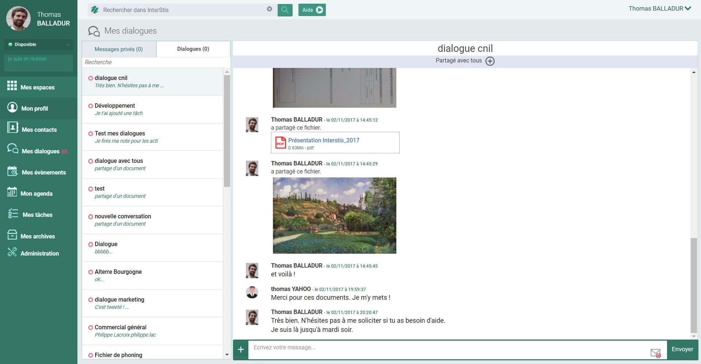Switch to Dialogues (0) tab
The height and width of the screenshot is (364, 701).
[x=193, y=49]
